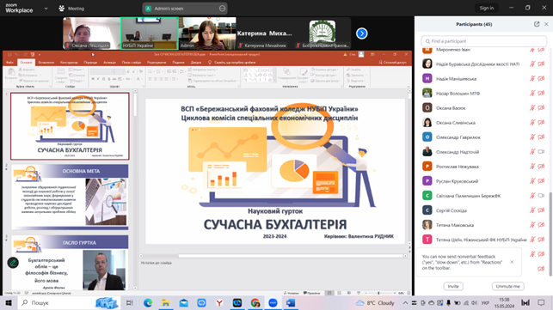This screenshot has height=310, width=553.
Task: Click the Meeting button in Zoom
Action: pyautogui.click(x=71, y=9)
